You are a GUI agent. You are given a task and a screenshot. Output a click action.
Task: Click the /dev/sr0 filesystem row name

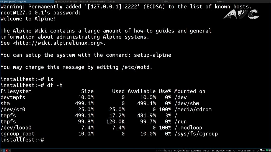[x=13, y=110]
